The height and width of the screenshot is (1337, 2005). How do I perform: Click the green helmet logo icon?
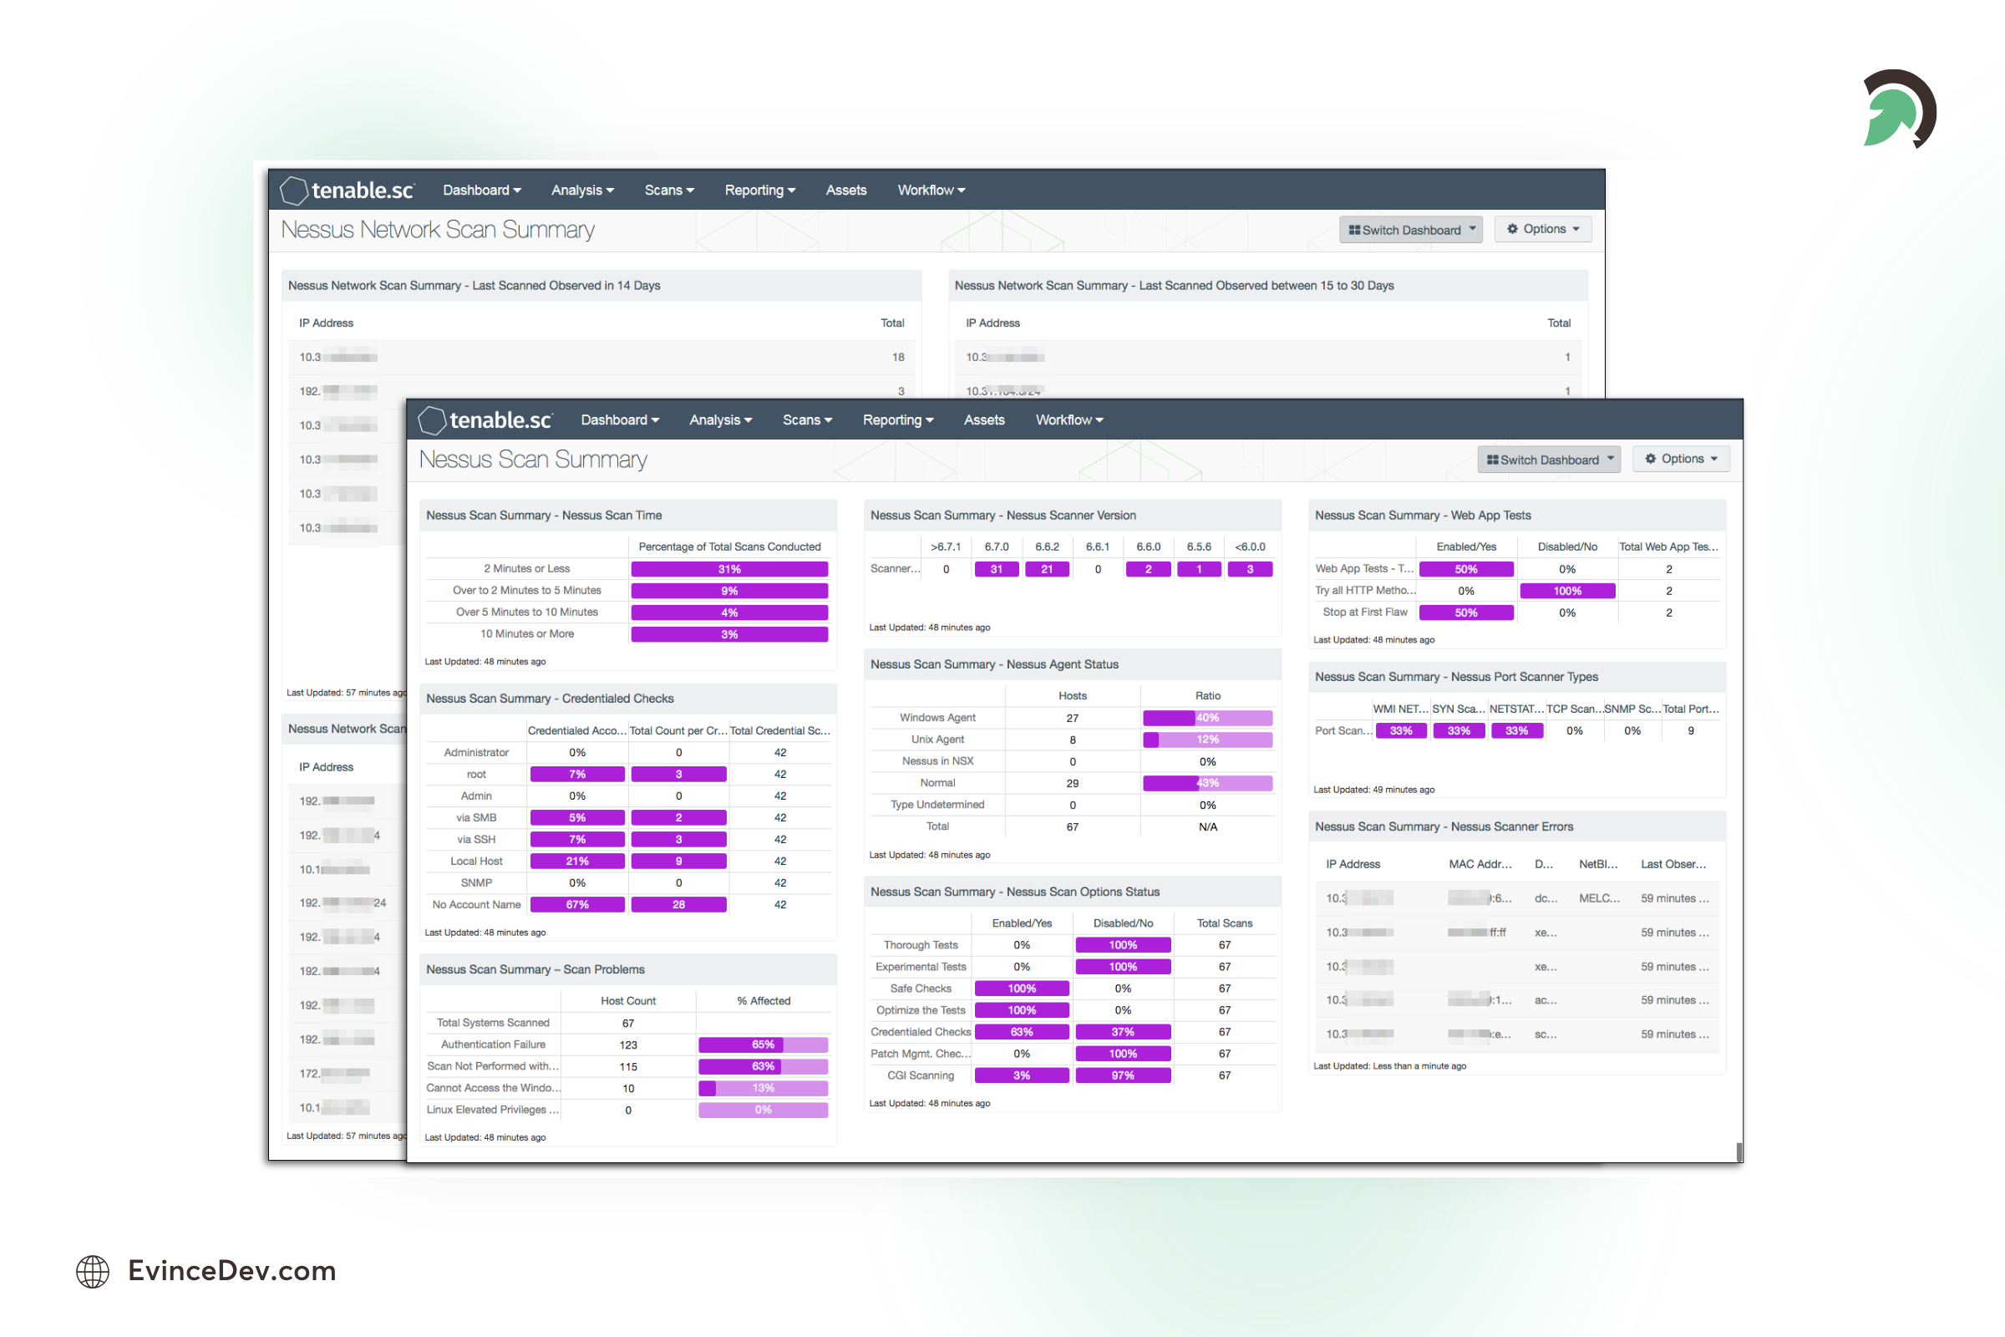[x=1899, y=109]
